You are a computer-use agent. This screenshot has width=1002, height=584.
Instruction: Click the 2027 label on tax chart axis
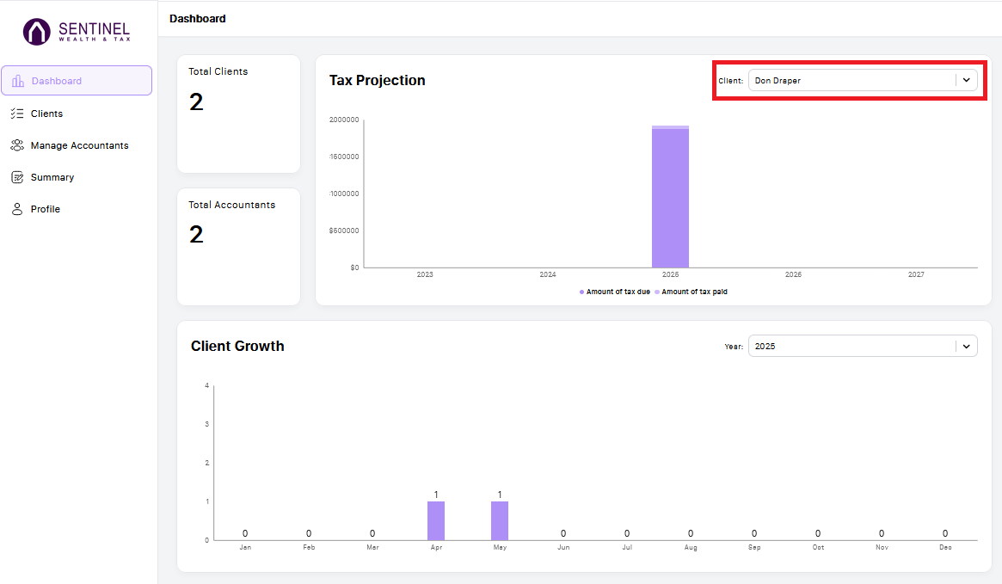(x=916, y=274)
